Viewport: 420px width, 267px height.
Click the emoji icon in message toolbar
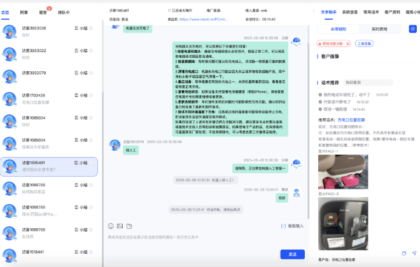111,226
